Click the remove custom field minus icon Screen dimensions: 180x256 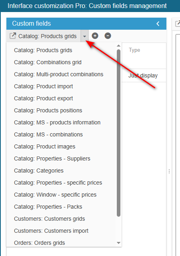pos(108,36)
